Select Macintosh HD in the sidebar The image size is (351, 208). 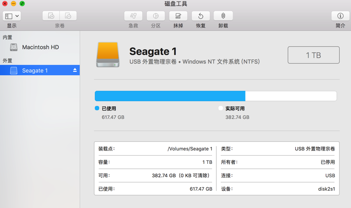click(40, 47)
